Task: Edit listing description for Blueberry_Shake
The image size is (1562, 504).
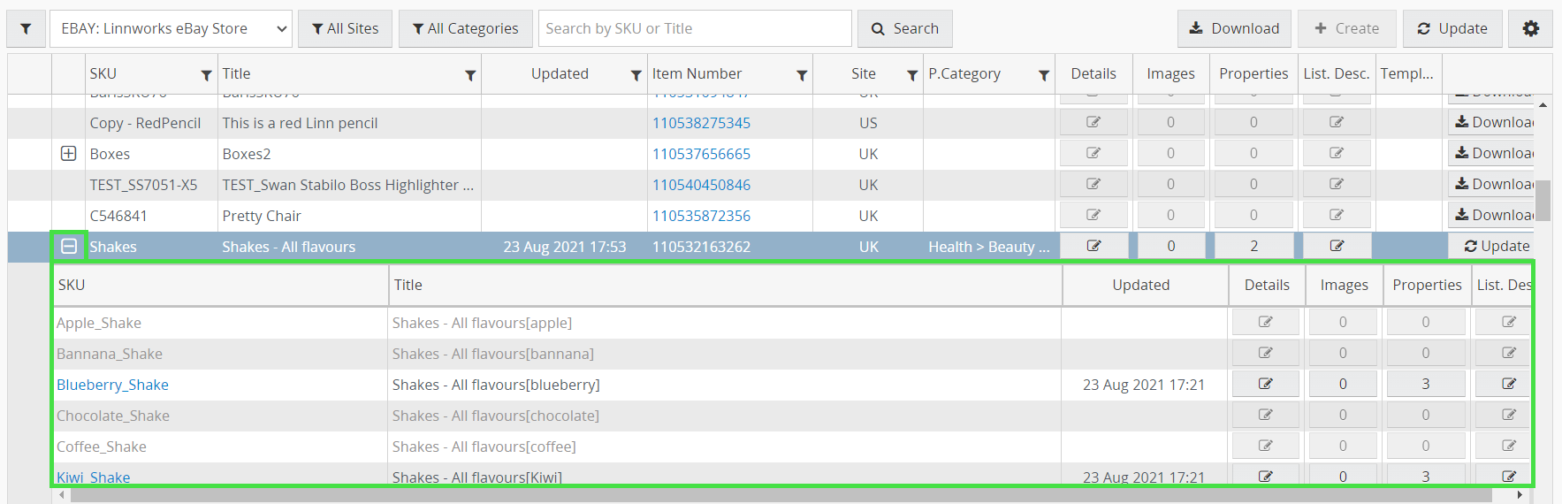Action: click(1508, 384)
